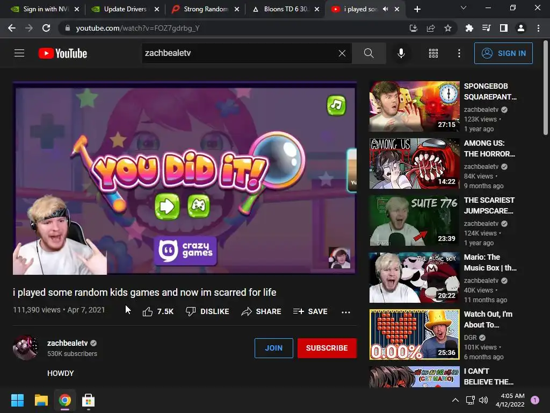This screenshot has width=550, height=413.
Task: Open Chrome three-dot menu
Action: pyautogui.click(x=538, y=28)
